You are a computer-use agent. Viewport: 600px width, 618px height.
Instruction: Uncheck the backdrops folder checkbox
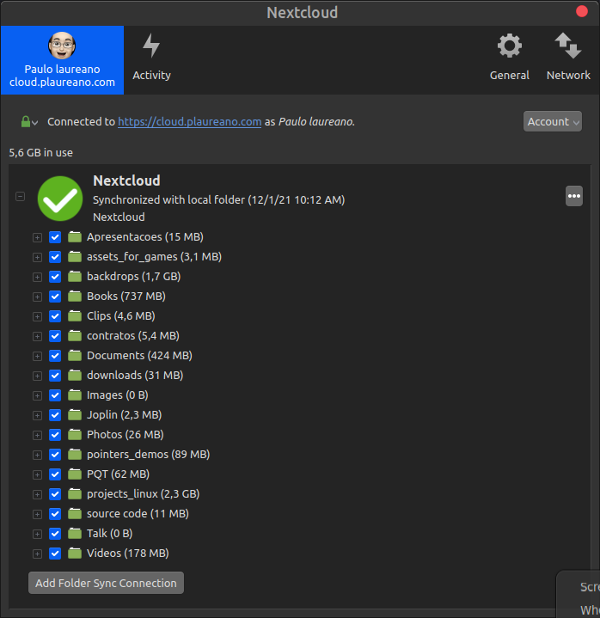pos(55,277)
